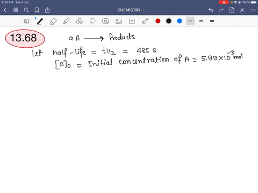
Task: Tap the handwritten half-life text
Action: (x=69, y=52)
